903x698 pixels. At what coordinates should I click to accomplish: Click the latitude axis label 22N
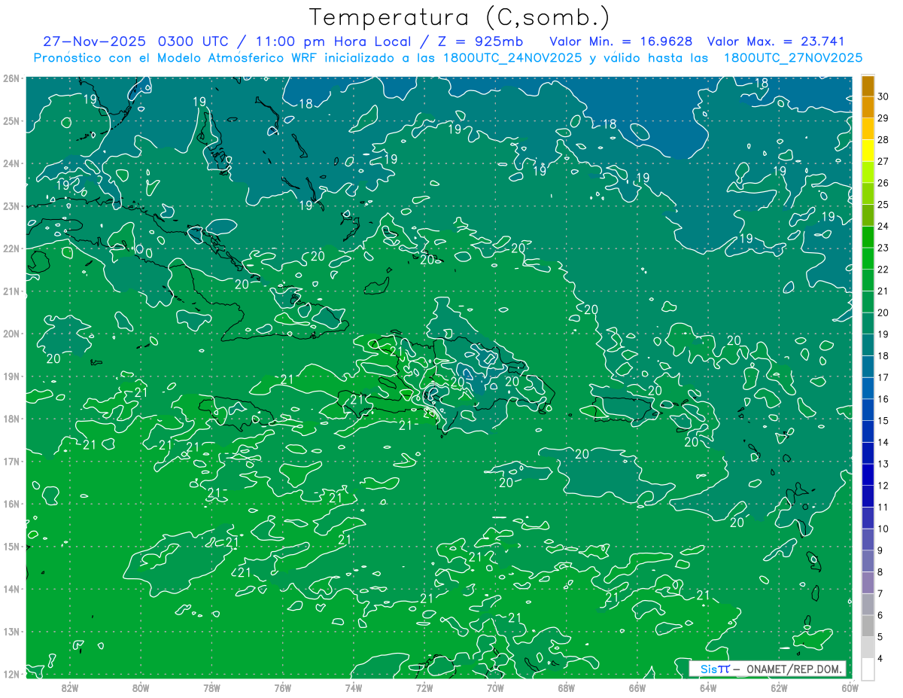tap(11, 248)
